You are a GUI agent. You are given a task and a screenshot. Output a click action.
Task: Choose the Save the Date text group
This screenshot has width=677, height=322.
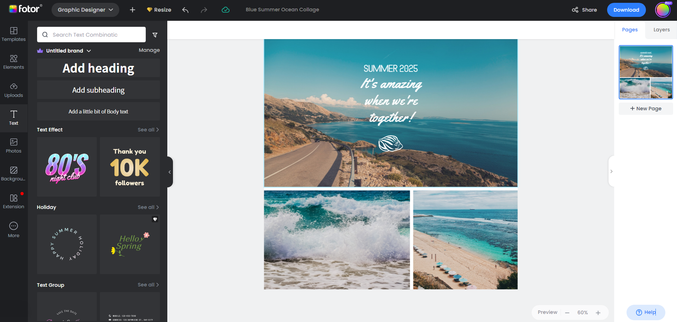(67, 307)
